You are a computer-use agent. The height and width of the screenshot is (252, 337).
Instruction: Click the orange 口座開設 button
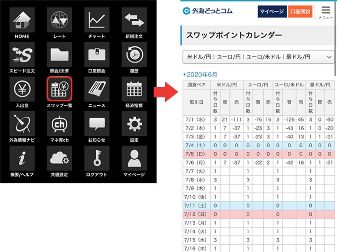300,11
